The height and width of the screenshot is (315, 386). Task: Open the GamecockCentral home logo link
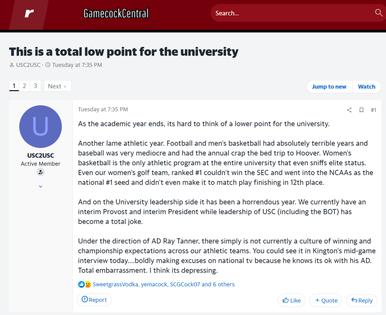point(116,14)
